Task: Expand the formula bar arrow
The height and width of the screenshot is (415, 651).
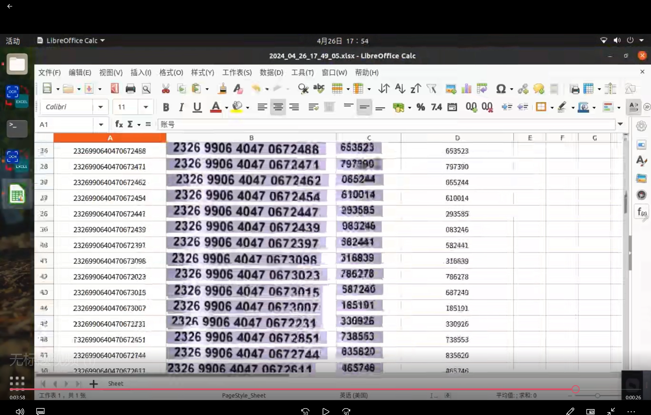Action: coord(620,124)
